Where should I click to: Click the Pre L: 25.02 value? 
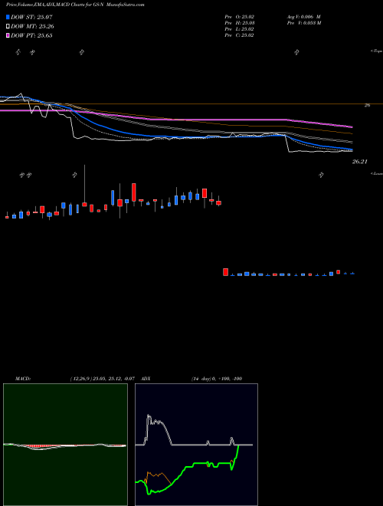tap(239, 29)
